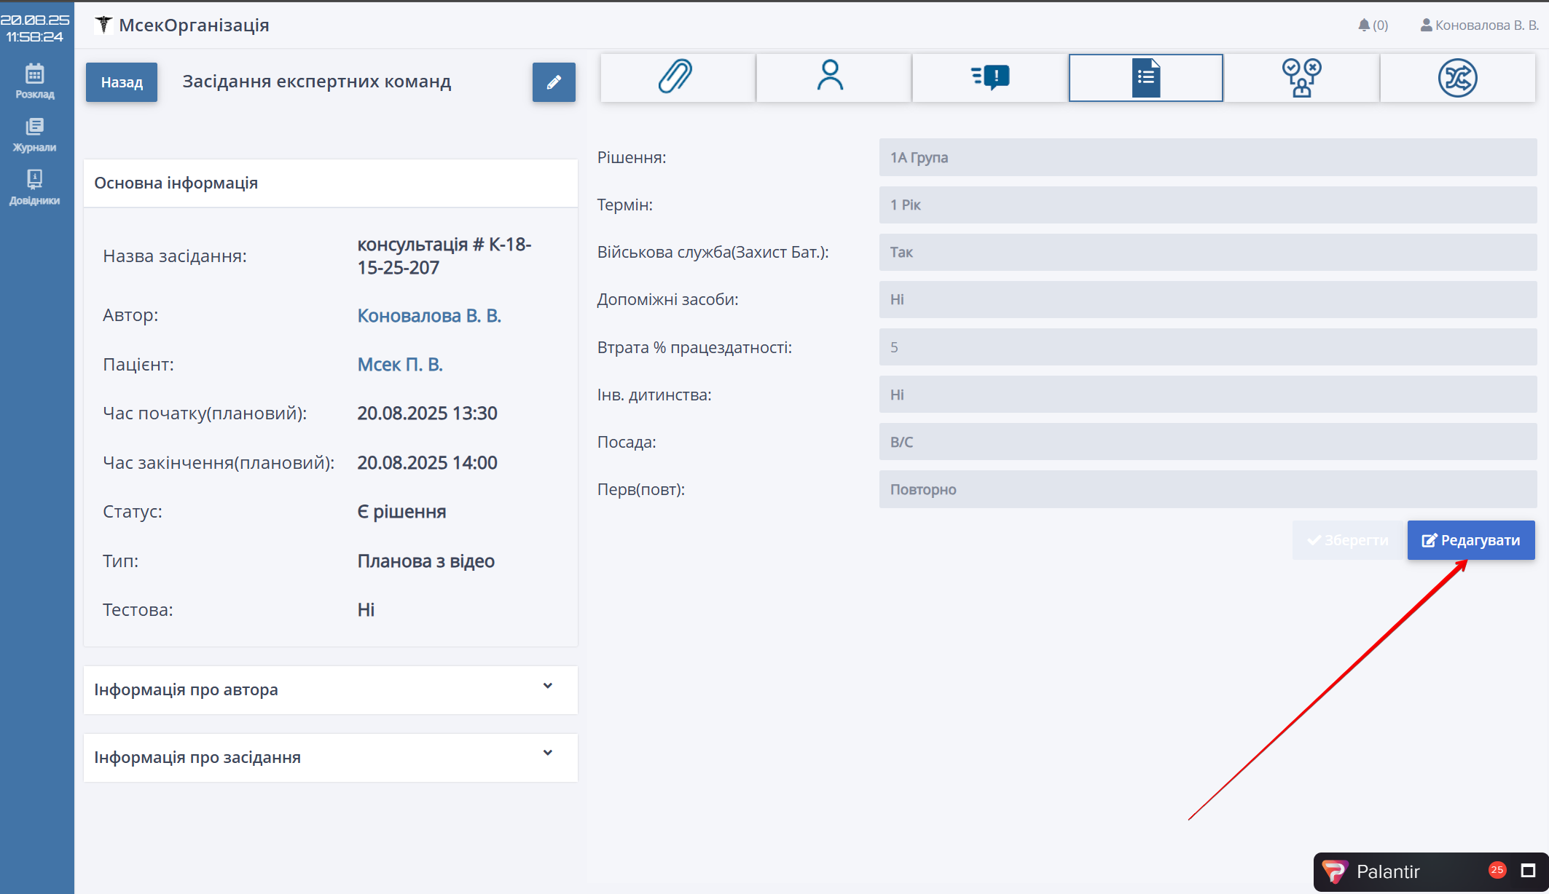Open Довідники in the sidebar

34,187
